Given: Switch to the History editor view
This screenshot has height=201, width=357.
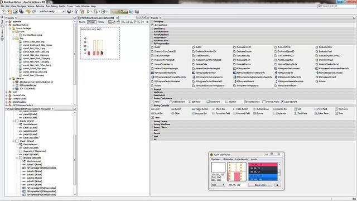Looking at the screenshot, I should point(101,22).
